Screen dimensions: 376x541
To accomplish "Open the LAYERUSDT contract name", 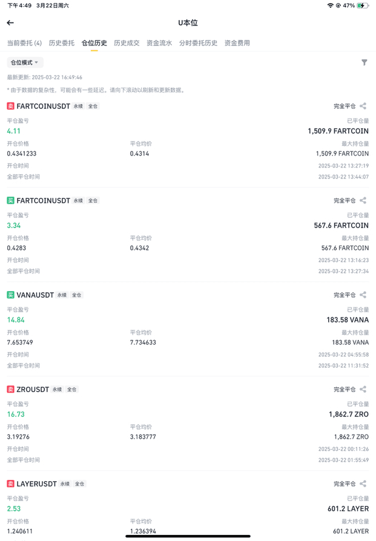I will coord(36,484).
